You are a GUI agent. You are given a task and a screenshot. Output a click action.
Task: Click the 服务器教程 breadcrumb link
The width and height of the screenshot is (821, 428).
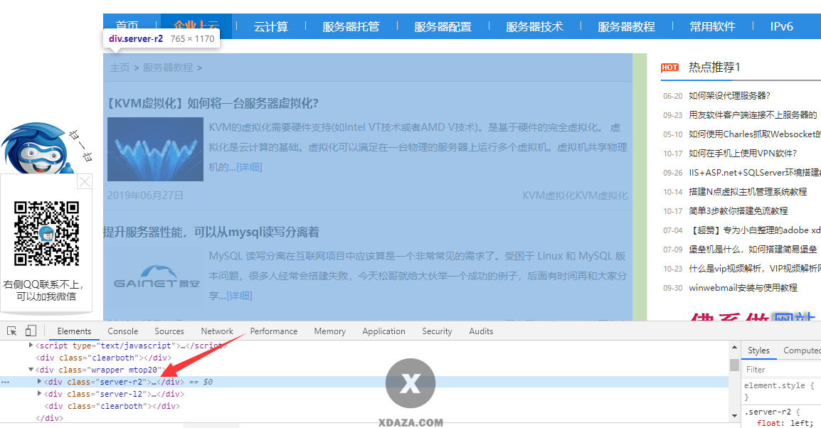point(168,68)
